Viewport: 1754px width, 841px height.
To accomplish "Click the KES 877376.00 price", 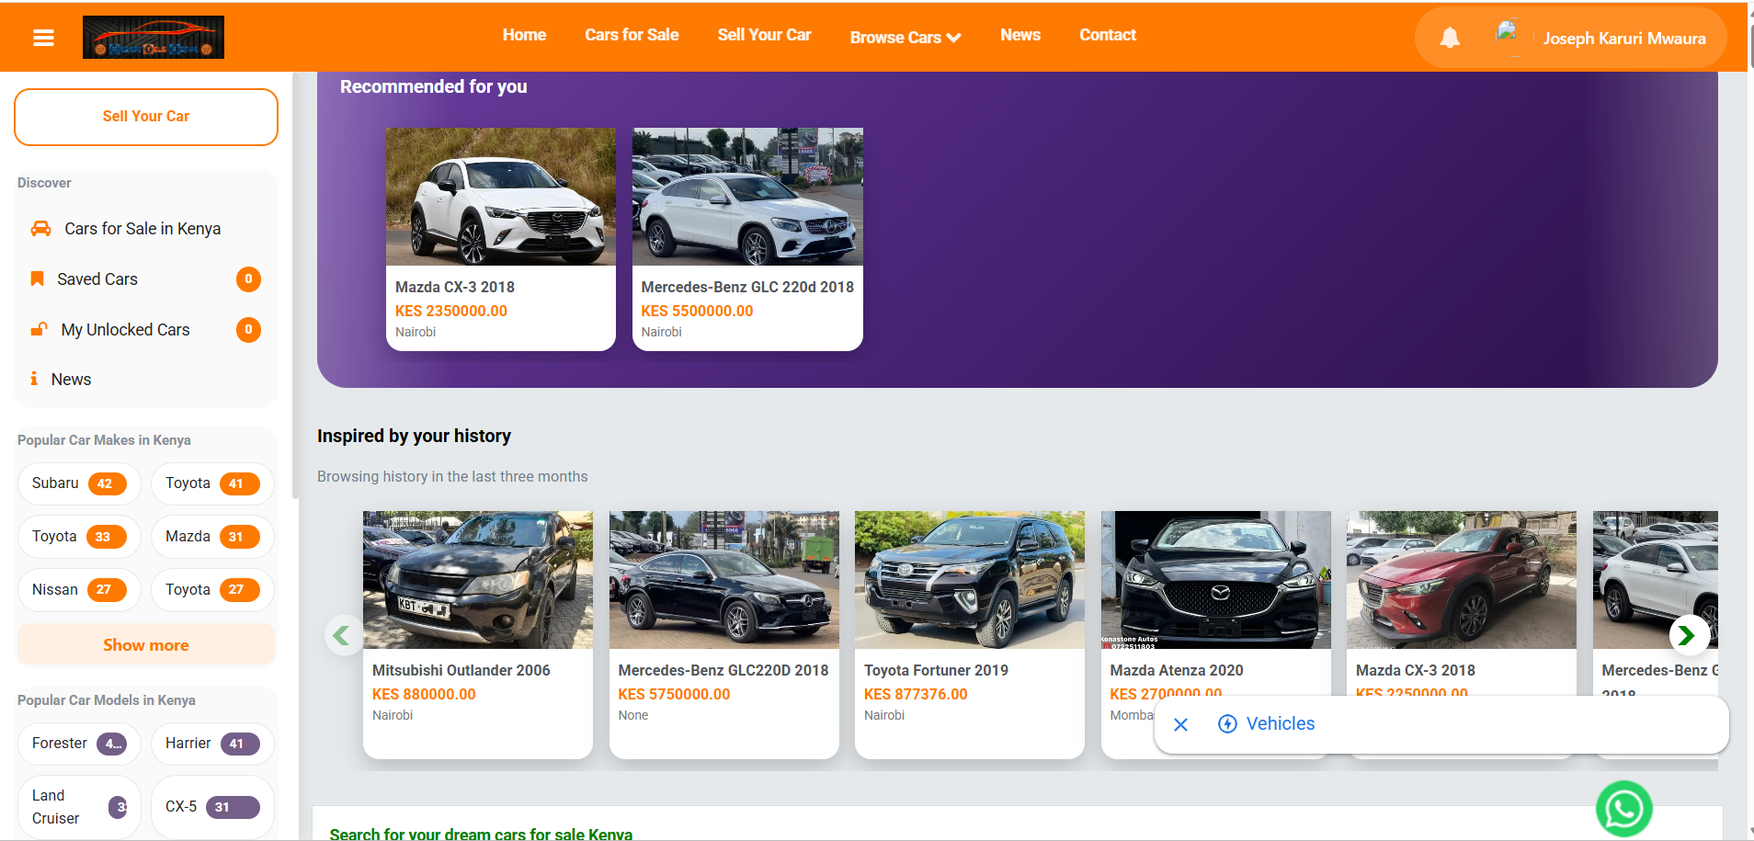I will (916, 695).
